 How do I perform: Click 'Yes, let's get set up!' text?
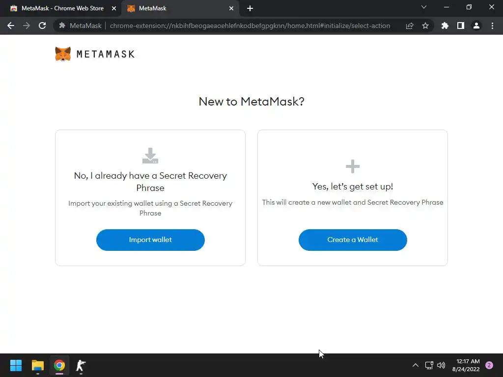click(353, 187)
